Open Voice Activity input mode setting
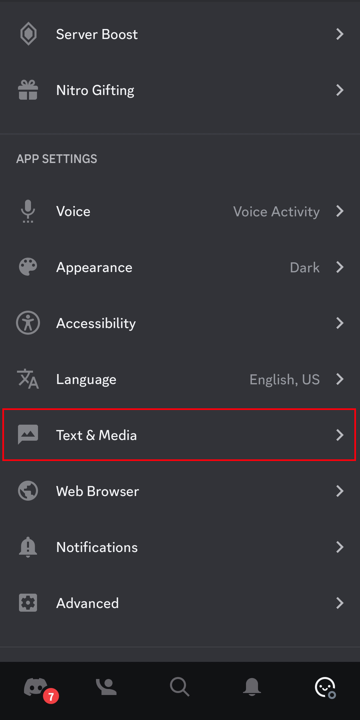The image size is (360, 720). [276, 212]
